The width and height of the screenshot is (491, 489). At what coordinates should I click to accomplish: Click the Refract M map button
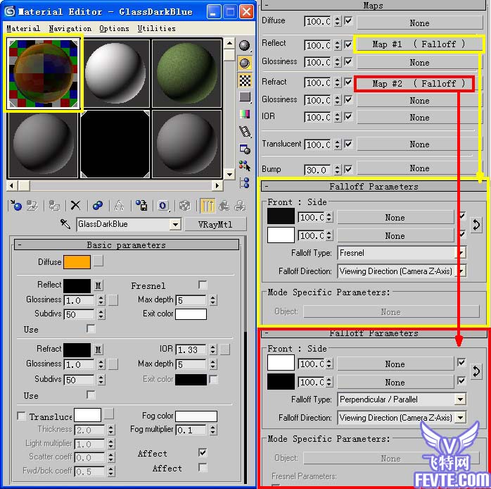coord(98,349)
